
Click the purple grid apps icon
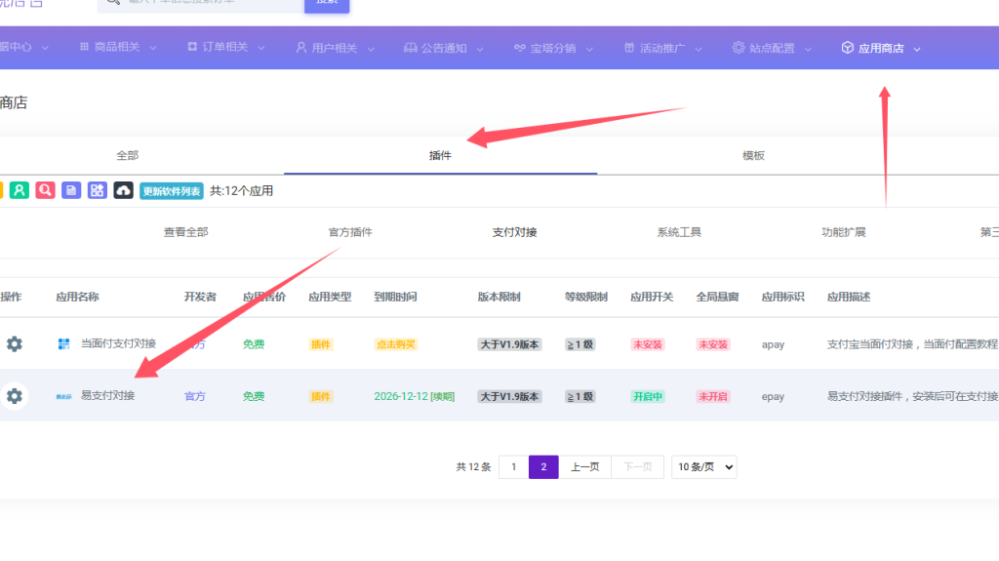97,190
